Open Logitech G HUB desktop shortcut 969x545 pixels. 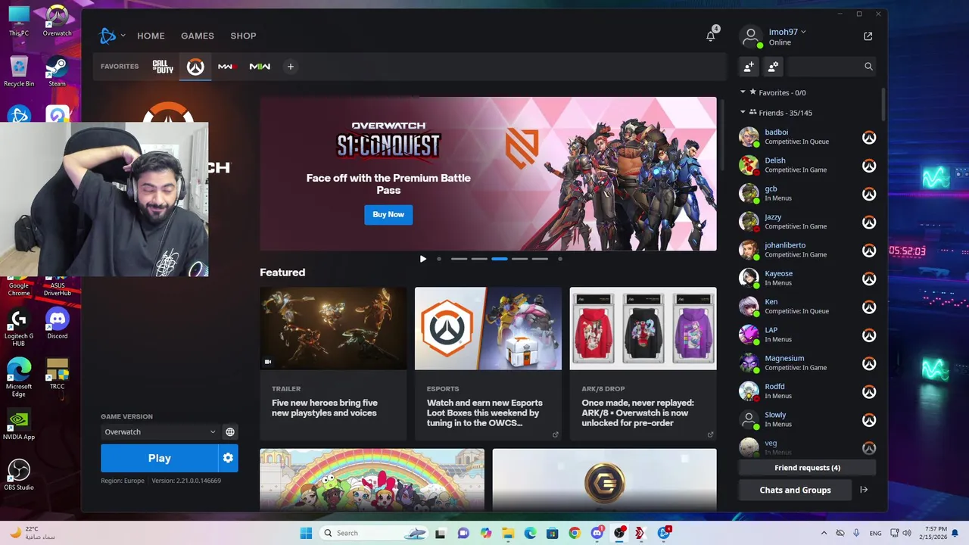(x=19, y=327)
